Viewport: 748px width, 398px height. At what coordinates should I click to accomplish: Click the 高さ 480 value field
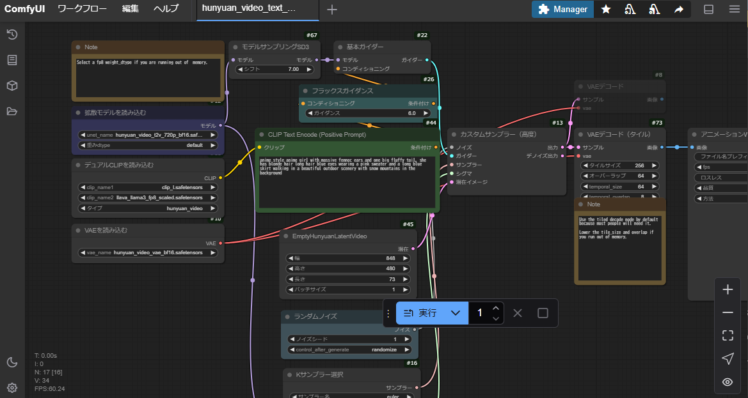tap(347, 268)
